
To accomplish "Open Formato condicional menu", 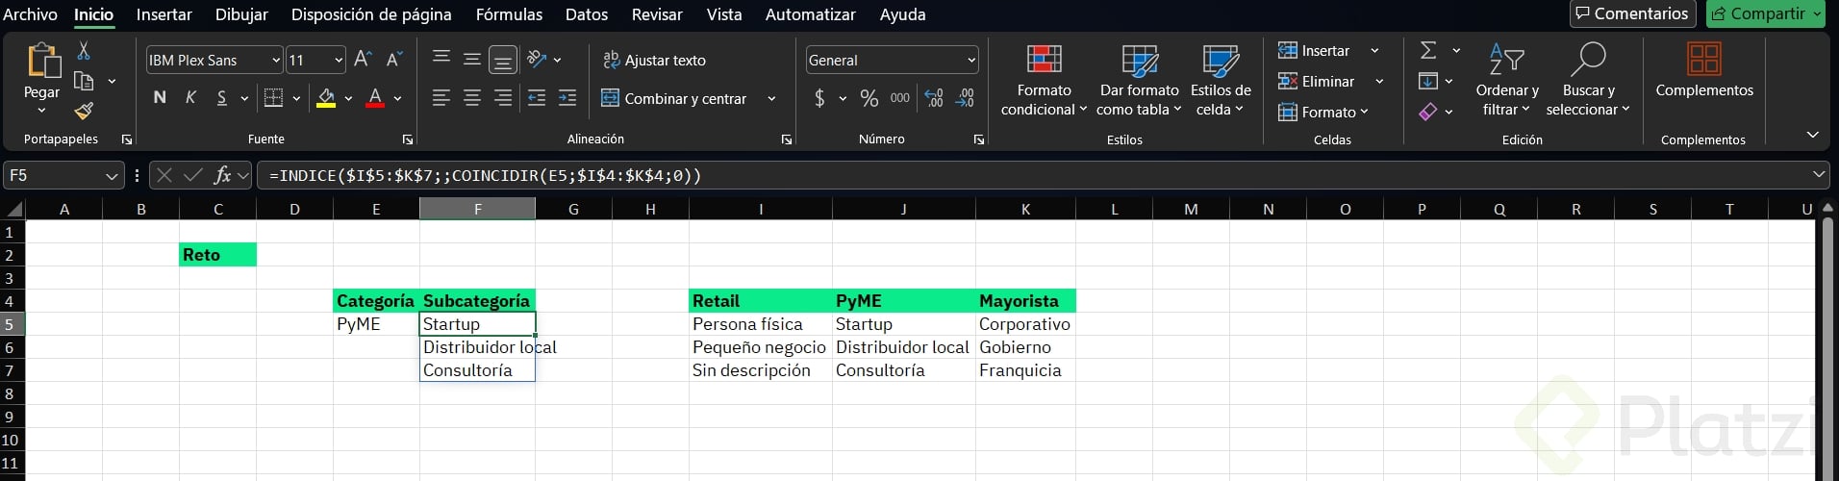I will click(x=1044, y=81).
